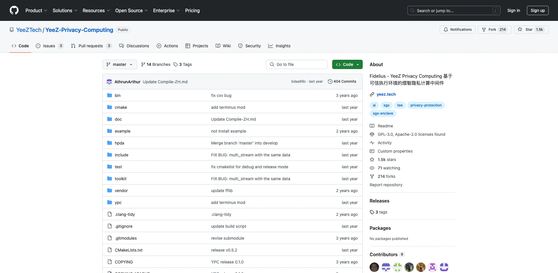This screenshot has width=558, height=273.
Task: Click the license scale icon
Action: [372, 134]
